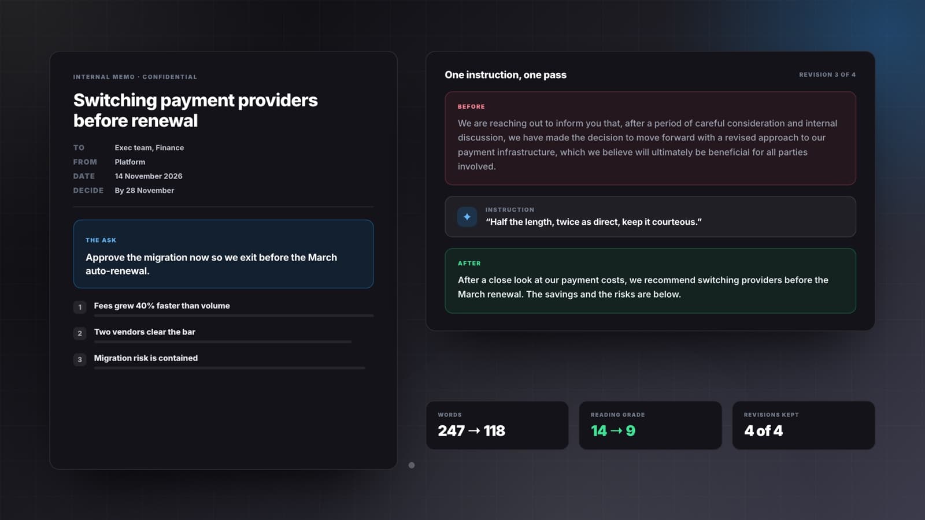The width and height of the screenshot is (925, 520).
Task: Click the One instruction, one pass heading
Action: point(505,75)
